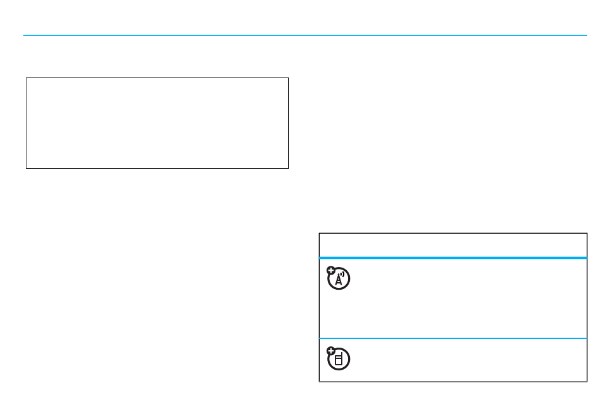Click the blue horizontal rule at the top of the page
This screenshot has width=599, height=410.
(305, 35)
